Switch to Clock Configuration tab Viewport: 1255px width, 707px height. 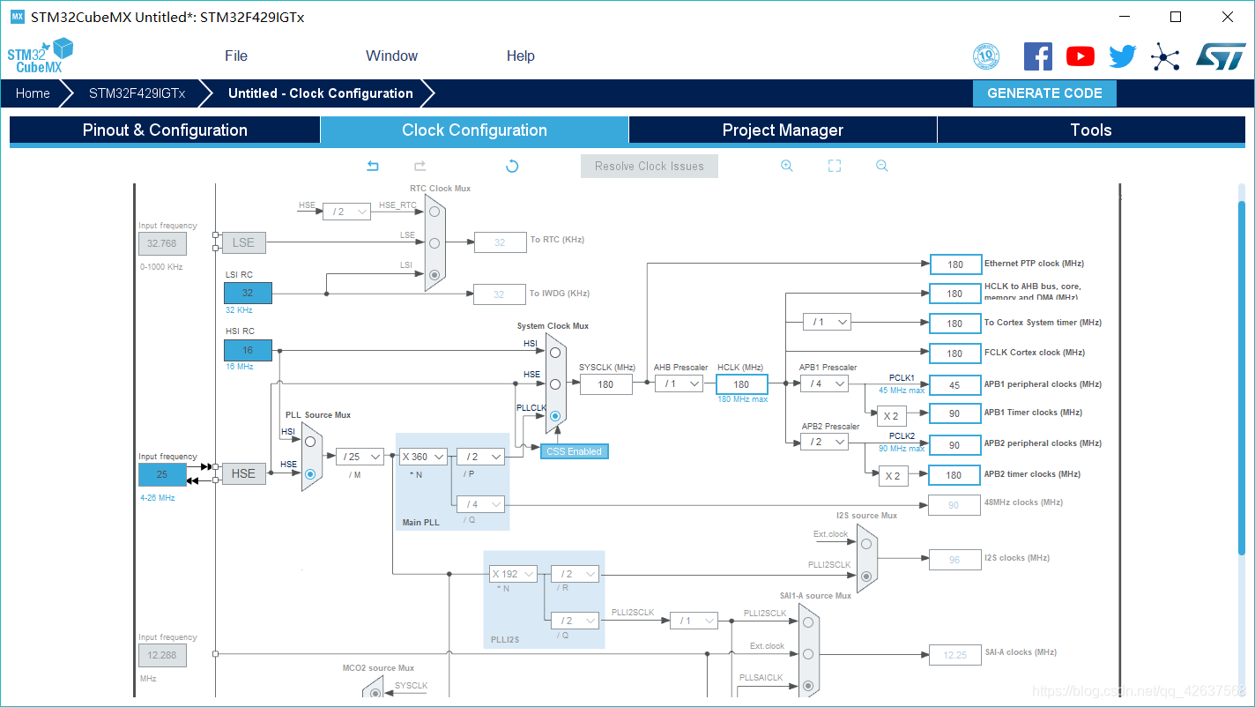[474, 130]
